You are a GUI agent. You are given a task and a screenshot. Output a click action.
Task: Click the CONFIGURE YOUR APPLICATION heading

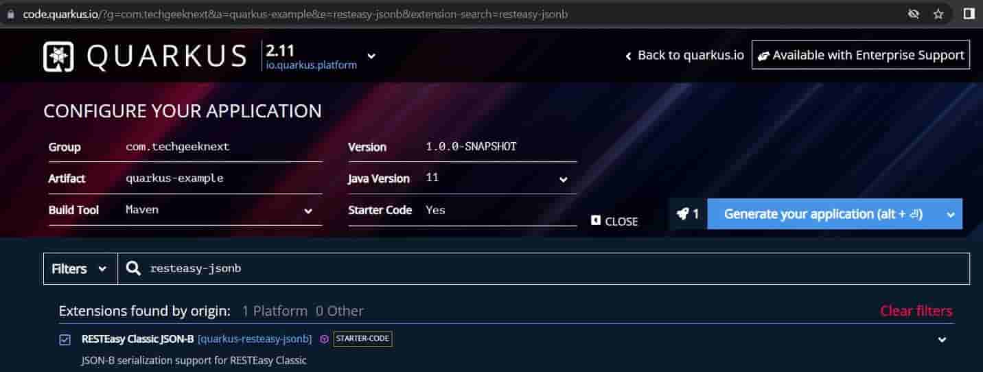(183, 111)
